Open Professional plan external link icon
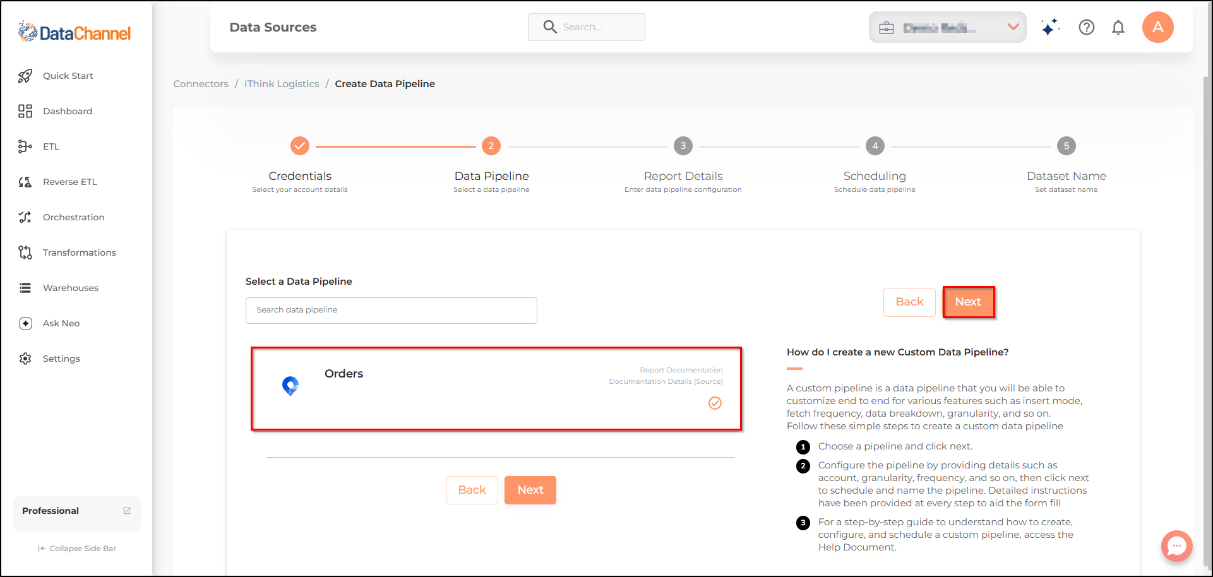Image resolution: width=1213 pixels, height=577 pixels. coord(127,511)
